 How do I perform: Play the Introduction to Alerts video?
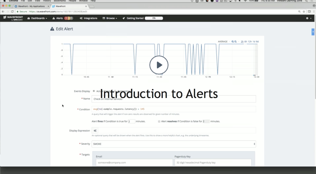pos(159,65)
